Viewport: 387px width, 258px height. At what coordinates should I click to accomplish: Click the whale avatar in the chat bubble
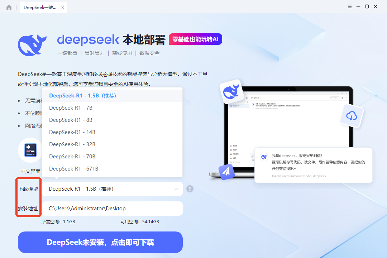point(264,157)
